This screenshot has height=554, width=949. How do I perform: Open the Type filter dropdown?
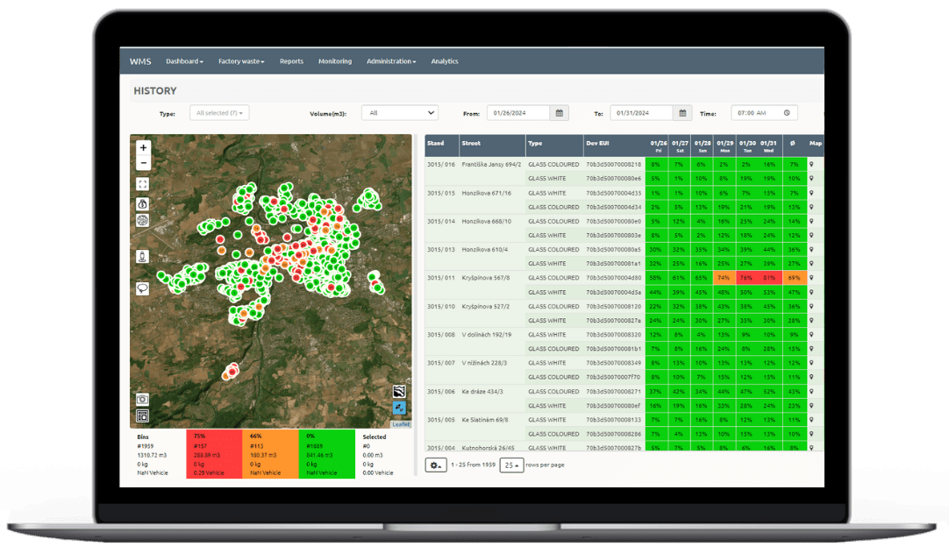[219, 113]
